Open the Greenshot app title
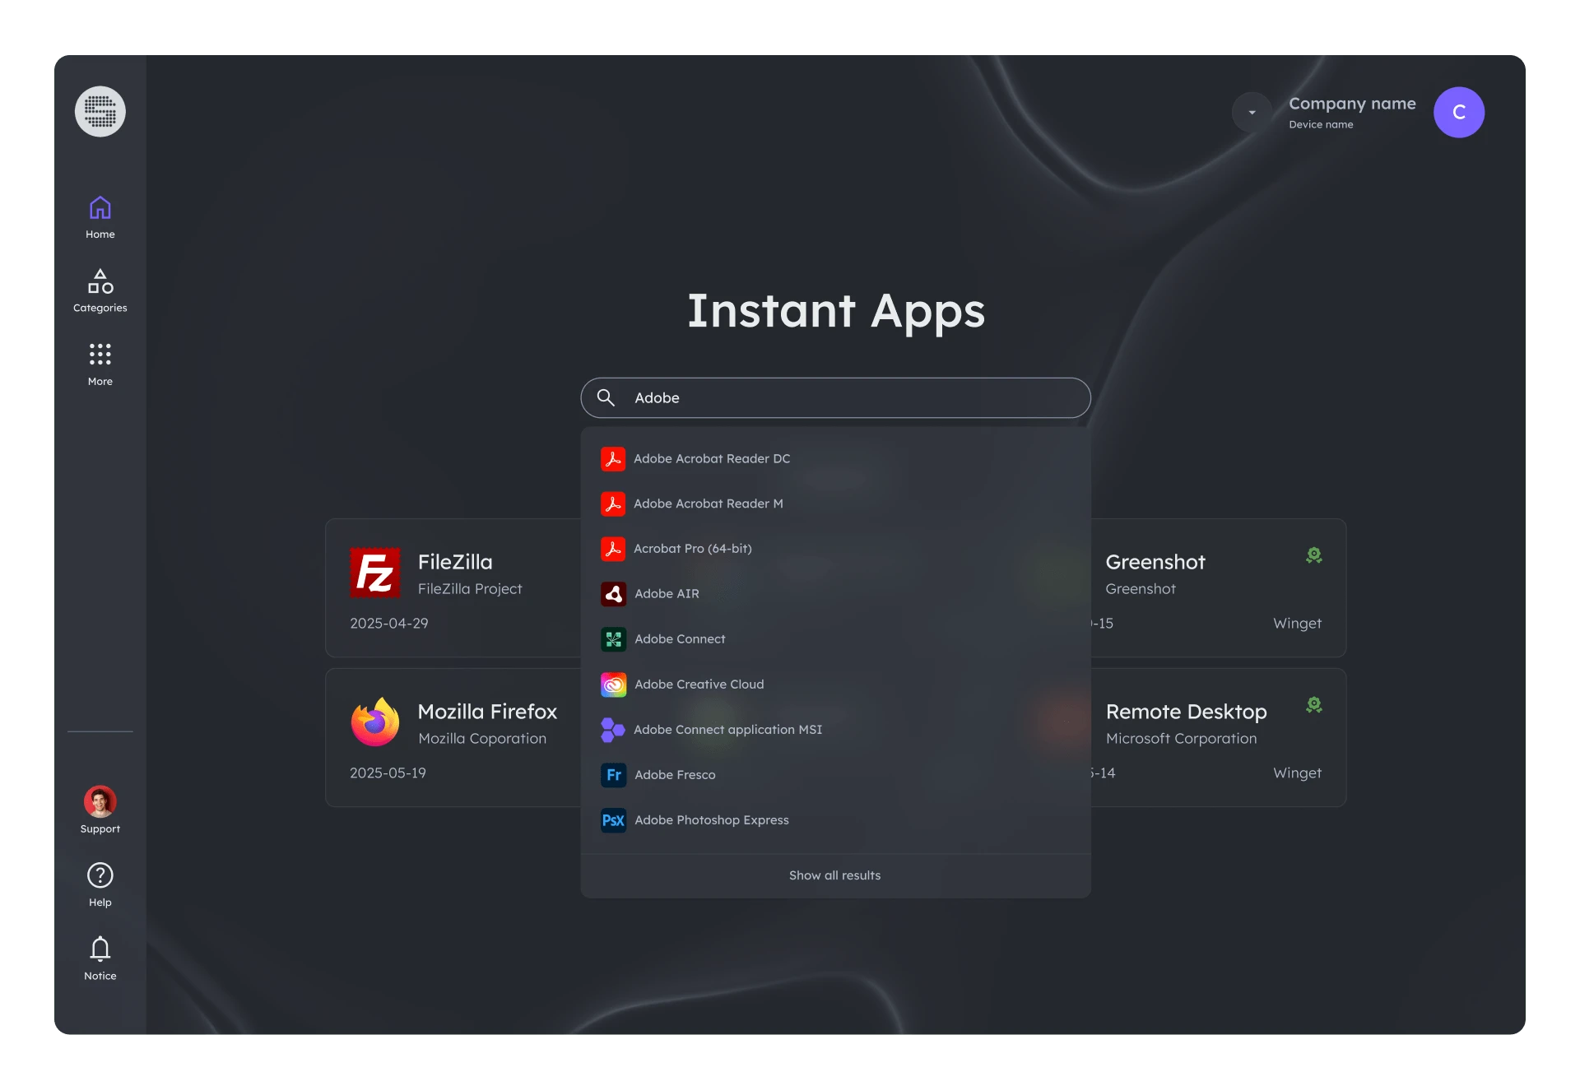The width and height of the screenshot is (1580, 1086). [x=1155, y=562]
